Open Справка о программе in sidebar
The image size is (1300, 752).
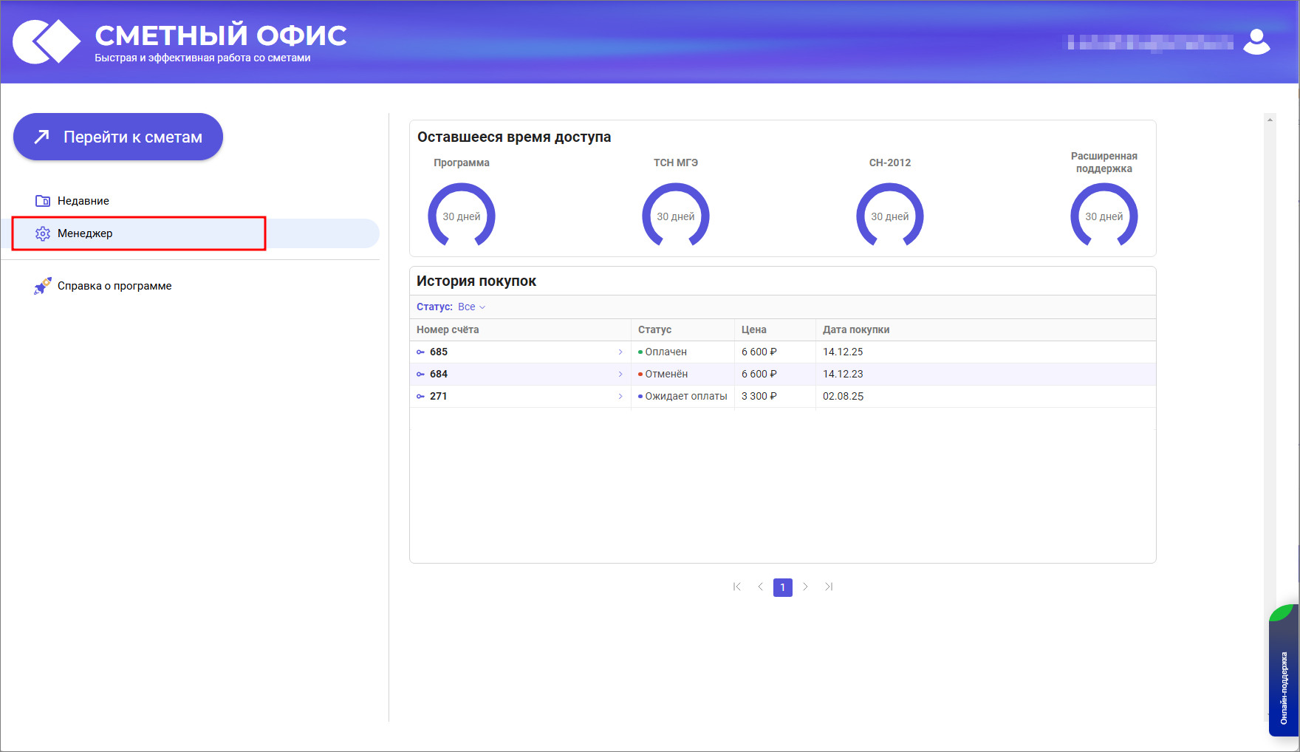click(114, 286)
